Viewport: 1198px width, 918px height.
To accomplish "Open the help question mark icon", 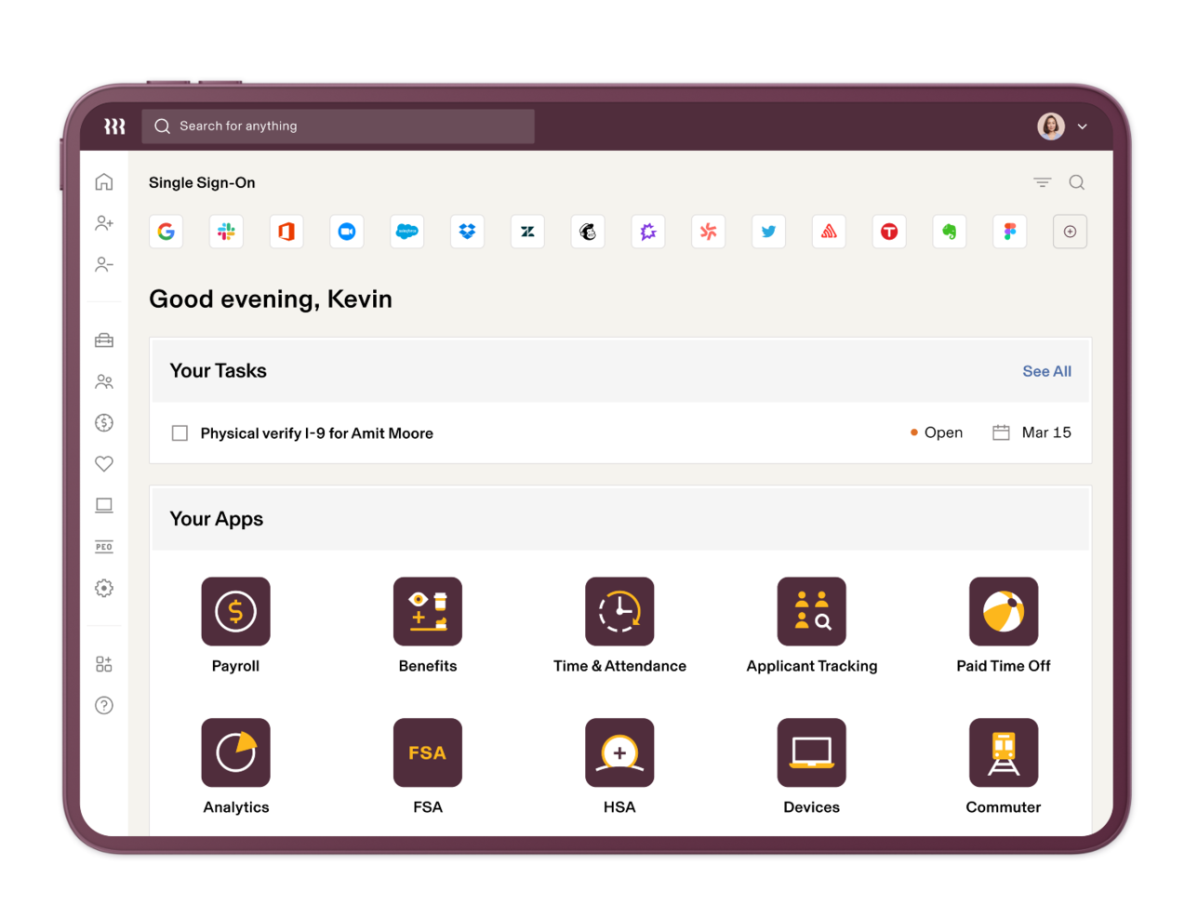I will [104, 705].
